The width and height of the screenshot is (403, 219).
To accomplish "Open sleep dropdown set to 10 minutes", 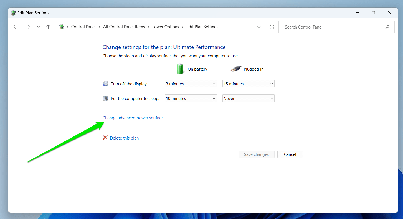I will pyautogui.click(x=191, y=99).
